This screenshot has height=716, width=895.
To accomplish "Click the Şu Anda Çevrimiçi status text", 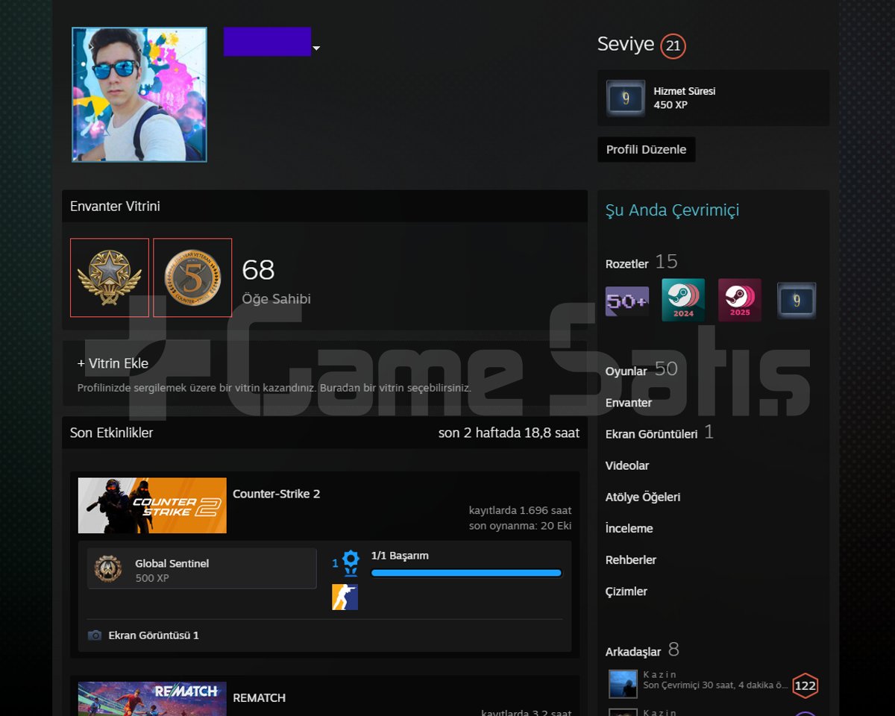I will (x=672, y=210).
